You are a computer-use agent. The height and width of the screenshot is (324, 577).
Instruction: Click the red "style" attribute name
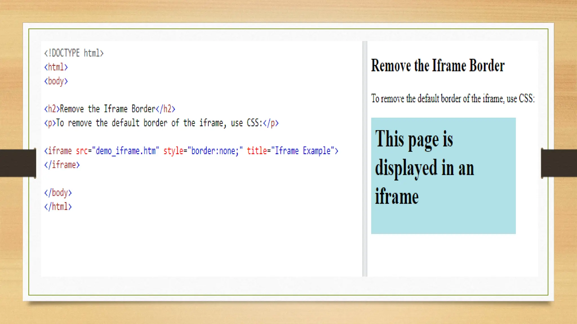click(x=173, y=151)
